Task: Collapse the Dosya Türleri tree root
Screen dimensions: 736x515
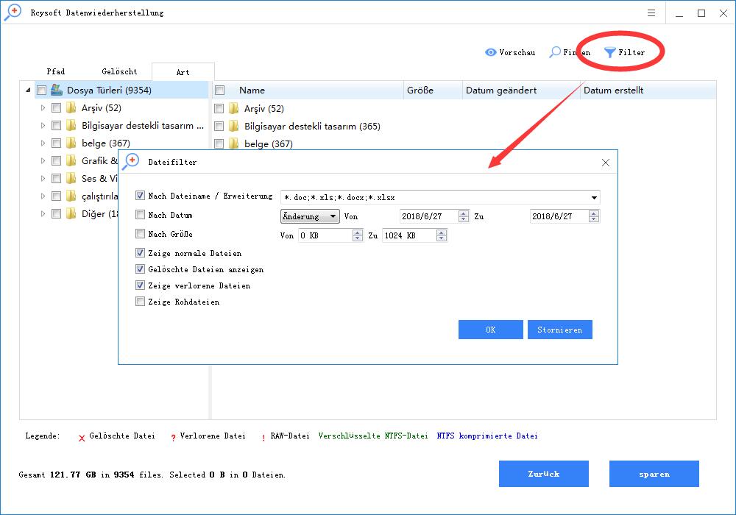Action: point(28,90)
